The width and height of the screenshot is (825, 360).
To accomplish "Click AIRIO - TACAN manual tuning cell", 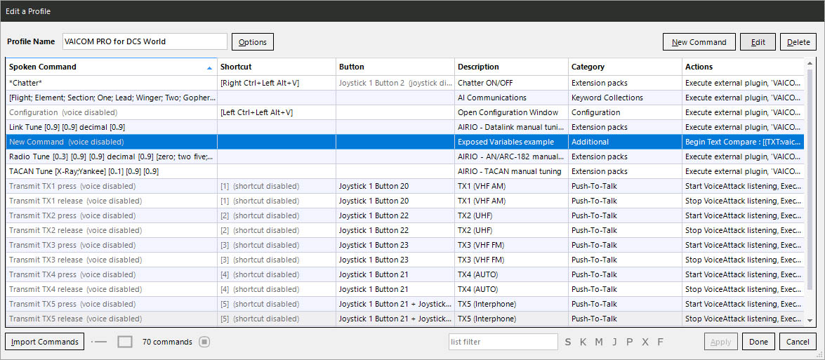I will pos(511,171).
